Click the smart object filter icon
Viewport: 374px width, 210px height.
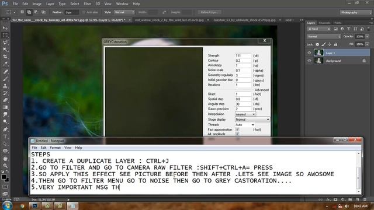(362, 29)
